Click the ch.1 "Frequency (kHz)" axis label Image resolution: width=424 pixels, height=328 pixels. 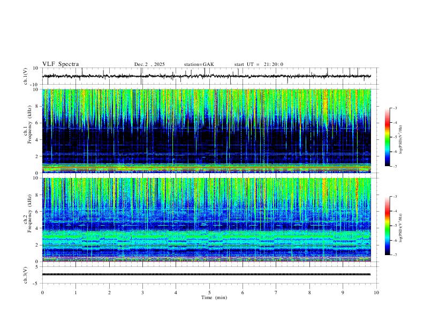pos(29,125)
